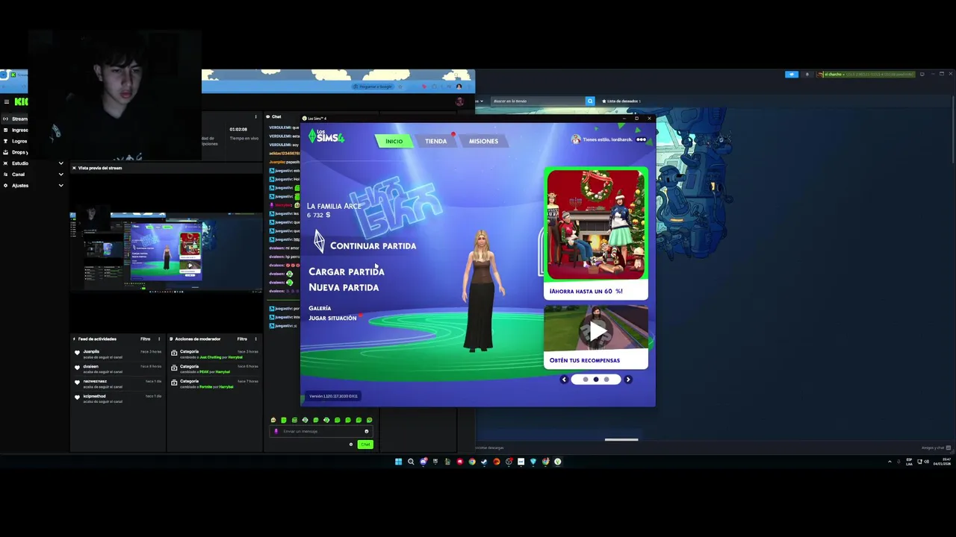956x537 pixels.
Task: Go to next promo card with right arrow
Action: pos(628,380)
